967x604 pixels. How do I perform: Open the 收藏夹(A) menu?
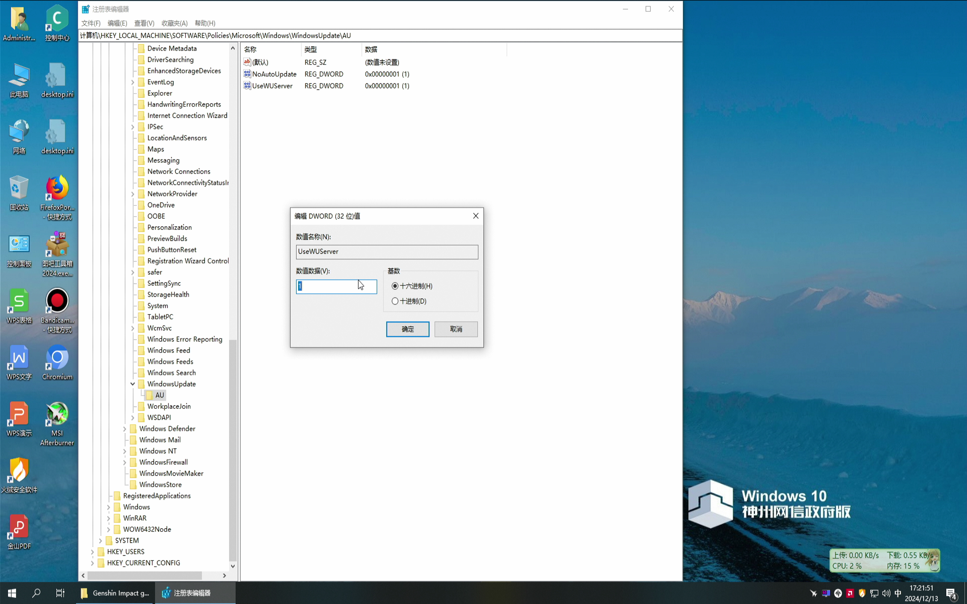click(174, 23)
